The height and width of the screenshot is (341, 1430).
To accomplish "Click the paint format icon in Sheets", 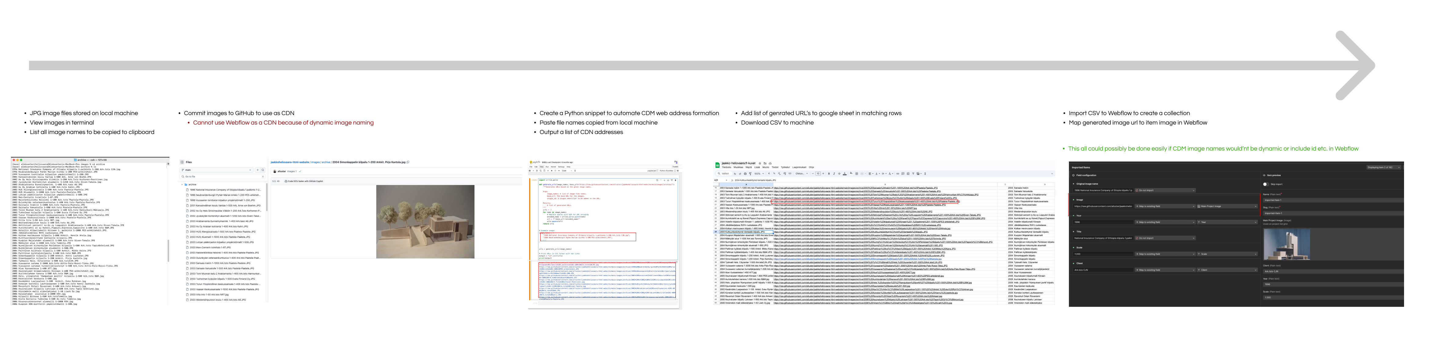I will click(751, 174).
